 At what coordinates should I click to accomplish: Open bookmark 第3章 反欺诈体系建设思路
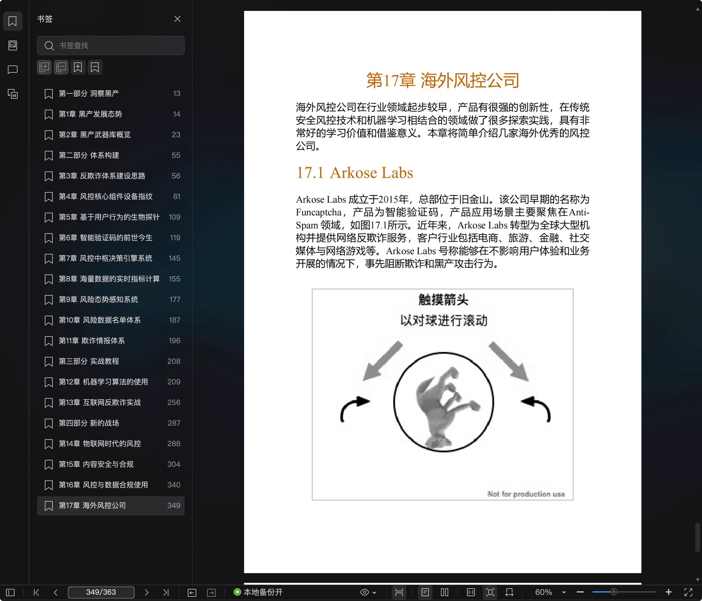click(111, 176)
